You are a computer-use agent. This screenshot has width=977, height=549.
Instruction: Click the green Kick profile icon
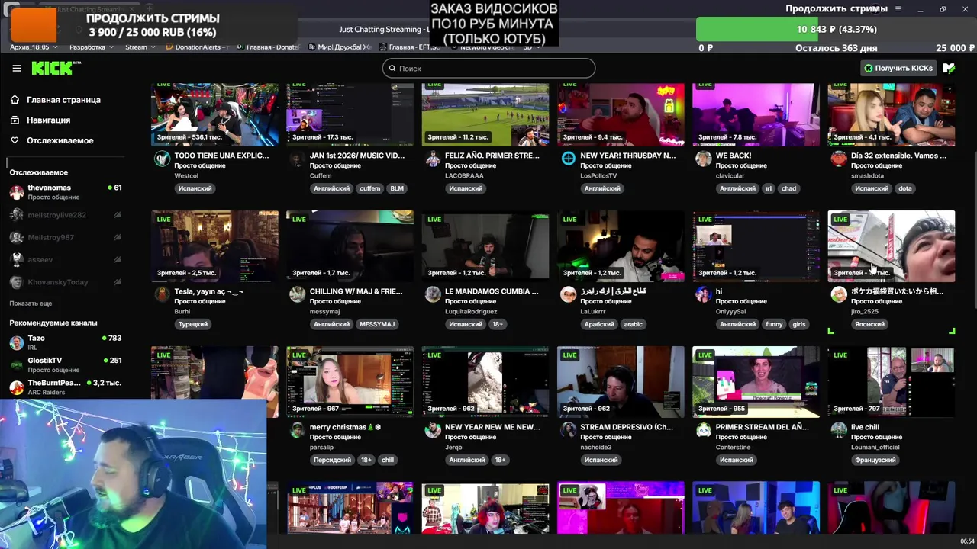click(x=949, y=68)
